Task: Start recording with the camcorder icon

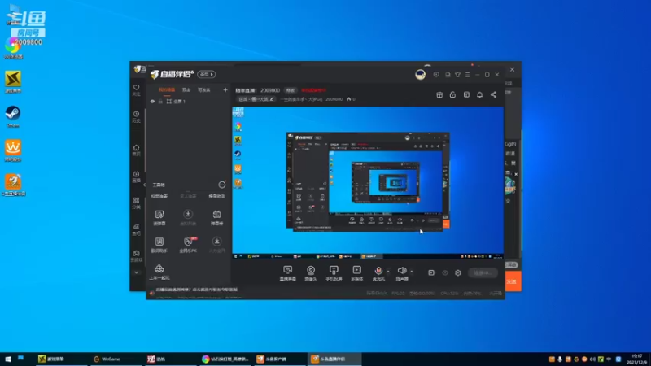Action: 432,272
